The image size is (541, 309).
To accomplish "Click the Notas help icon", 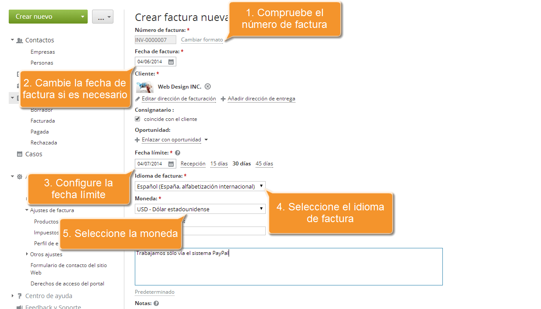I will (x=156, y=303).
